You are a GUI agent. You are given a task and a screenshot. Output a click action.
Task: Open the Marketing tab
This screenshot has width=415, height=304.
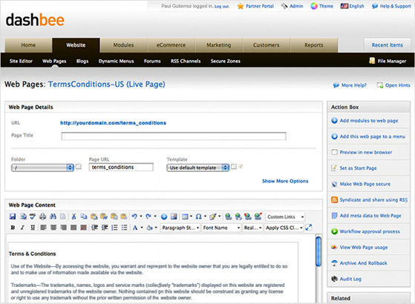(219, 45)
